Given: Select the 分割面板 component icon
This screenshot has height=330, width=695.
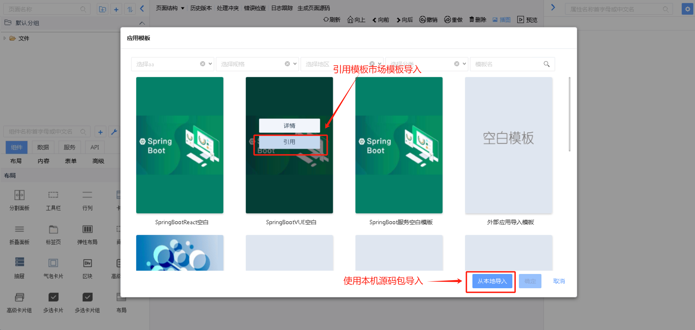Looking at the screenshot, I should coord(19,195).
